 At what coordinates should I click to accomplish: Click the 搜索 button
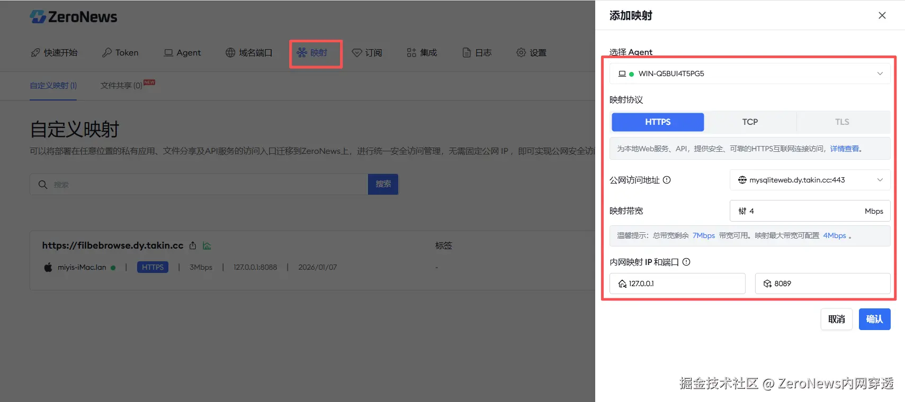(x=383, y=184)
